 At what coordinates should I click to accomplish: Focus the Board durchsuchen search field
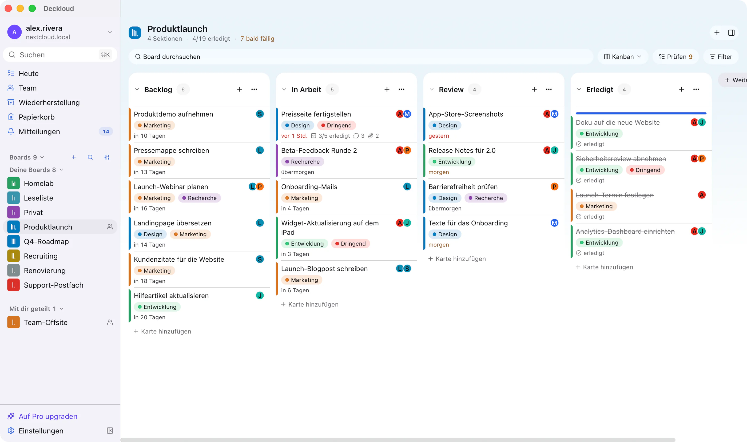(361, 57)
